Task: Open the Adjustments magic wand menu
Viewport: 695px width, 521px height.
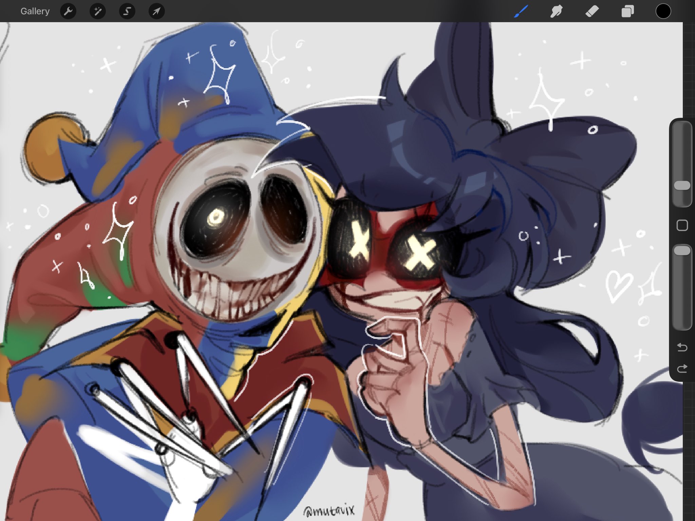Action: coord(98,11)
